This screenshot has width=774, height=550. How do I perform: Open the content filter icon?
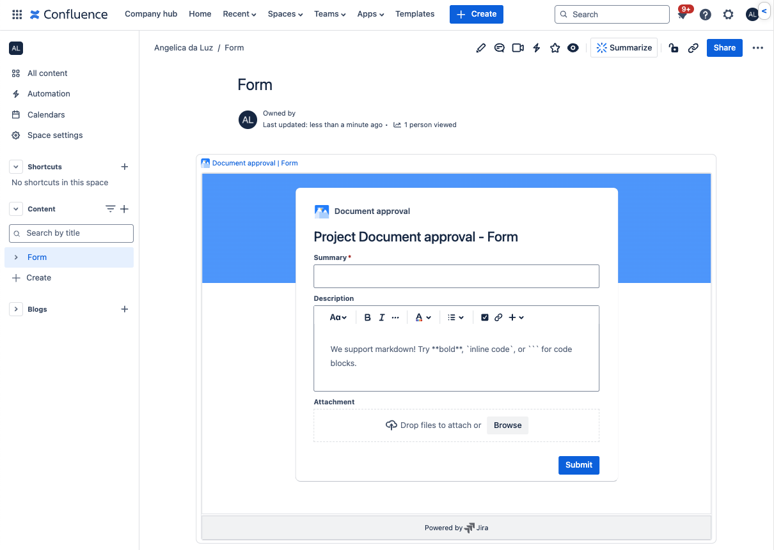point(110,209)
